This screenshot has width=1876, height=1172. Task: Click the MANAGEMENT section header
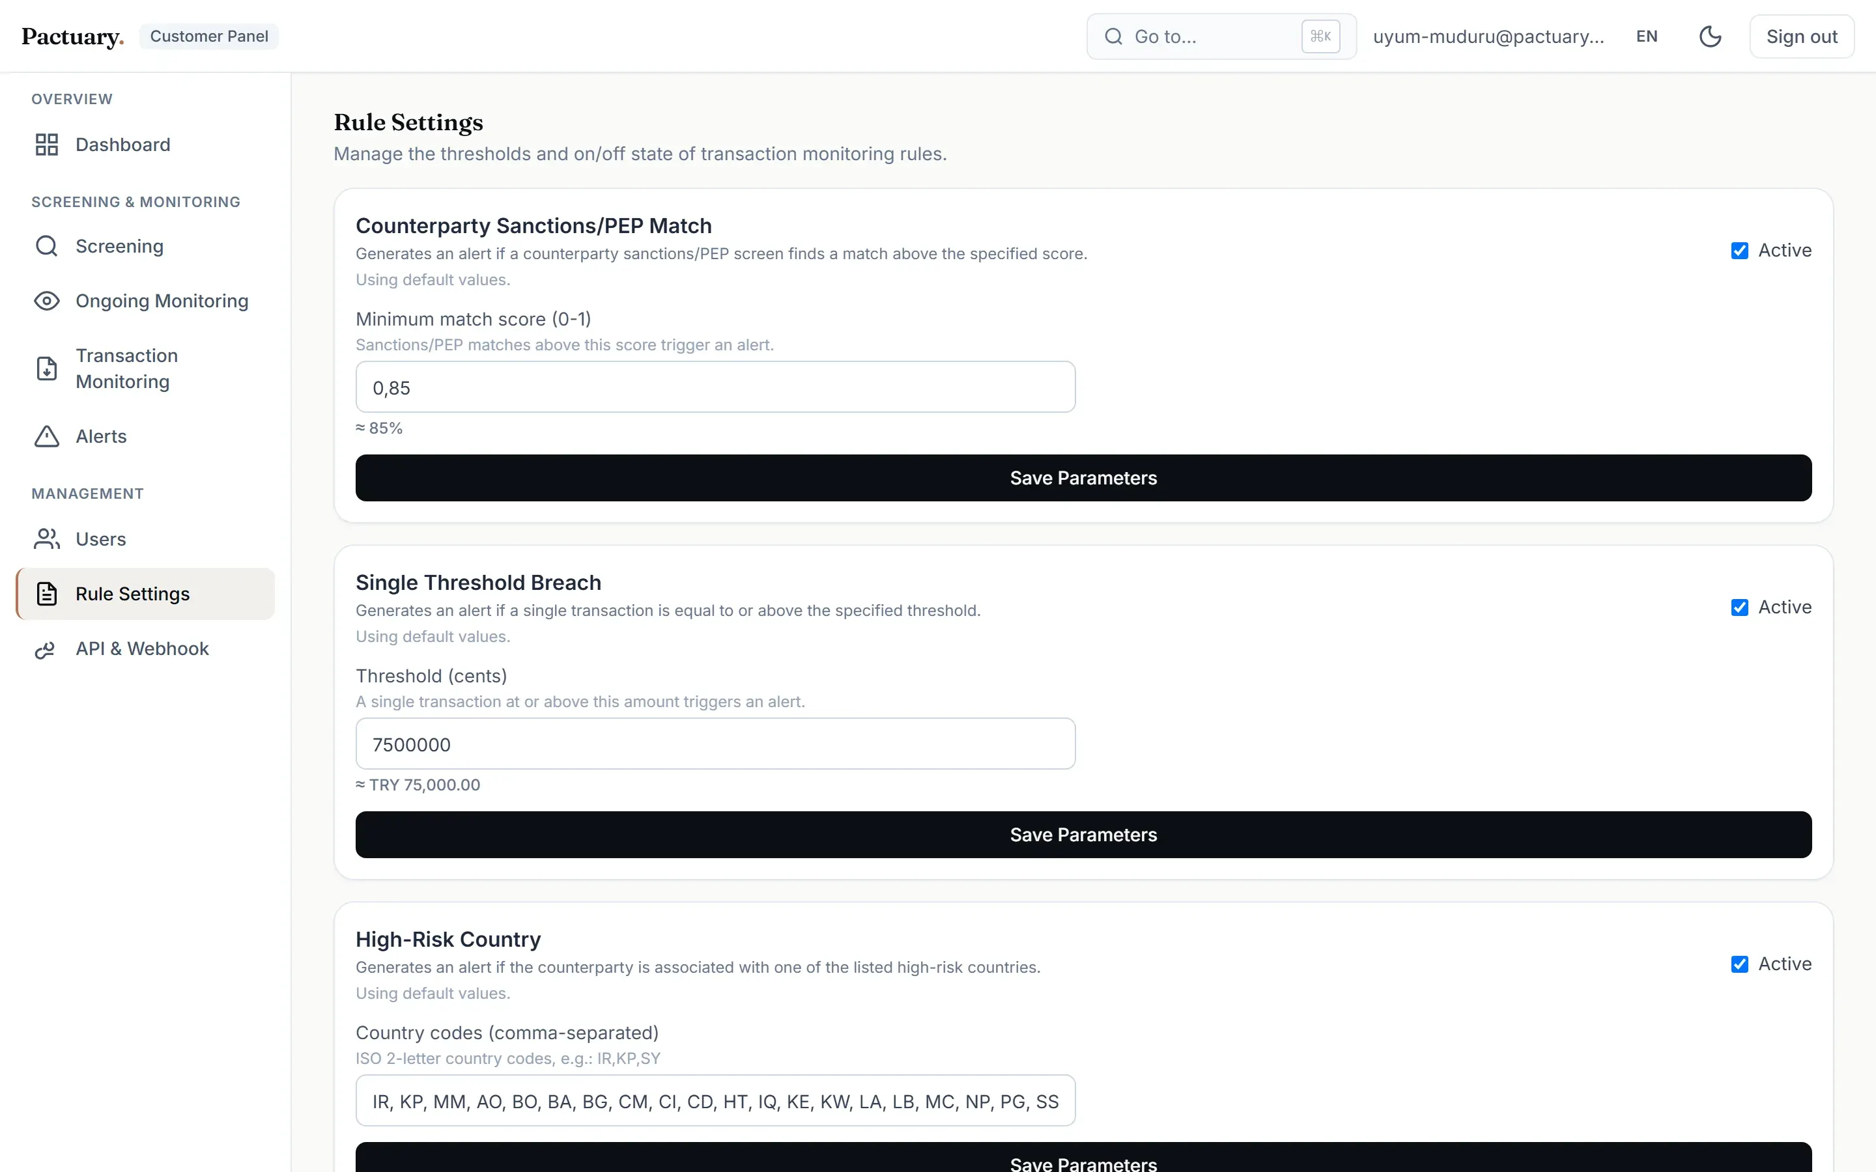(x=87, y=494)
